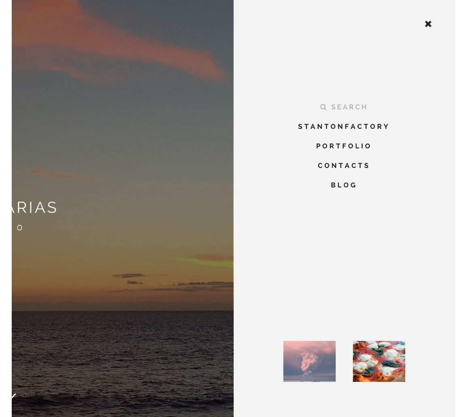Open the STANTONFACTORY menu item
Screen dimensions: 465x417
344,126
